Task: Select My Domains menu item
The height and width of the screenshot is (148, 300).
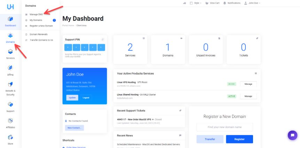Action: (x=36, y=20)
